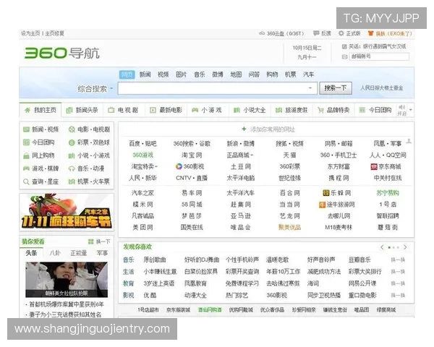Open the 朝鲜美女拉拉队 news thumbnail
Viewport: 434px width, 347px height.
[x=67, y=280]
